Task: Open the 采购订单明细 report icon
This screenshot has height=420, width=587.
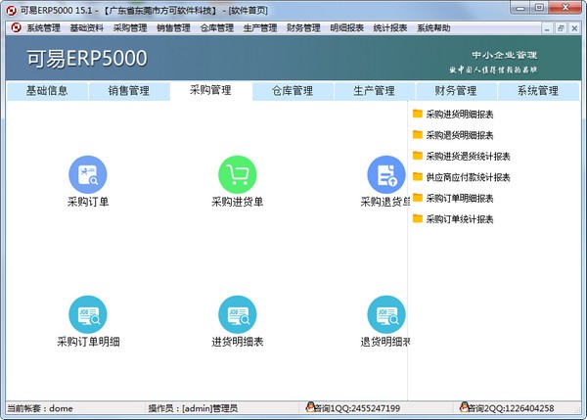Action: point(88,314)
